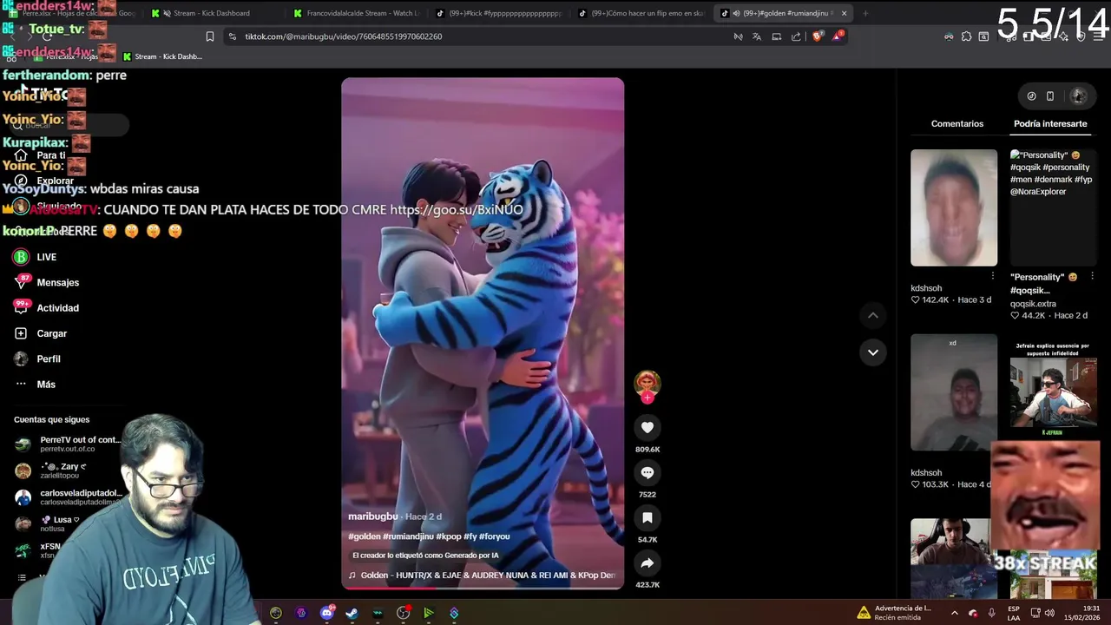Open Stream - Kick Dashb... bookmark
The image size is (1111, 625).
pos(162,56)
